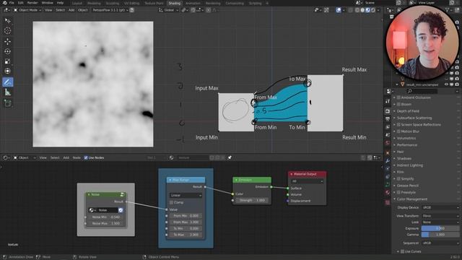462x260 pixels.
Task: Adjust the Exposure slider
Action: [440, 228]
